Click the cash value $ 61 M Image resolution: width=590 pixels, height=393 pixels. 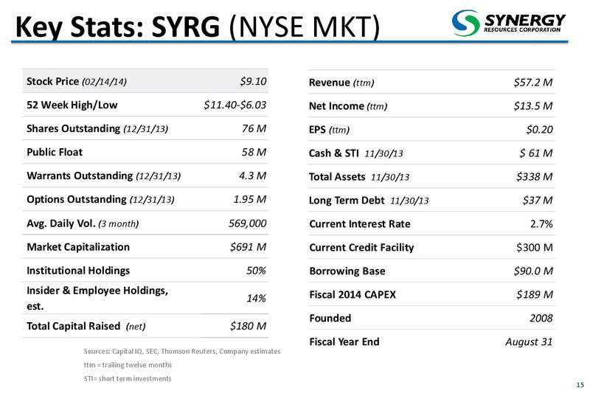click(536, 153)
